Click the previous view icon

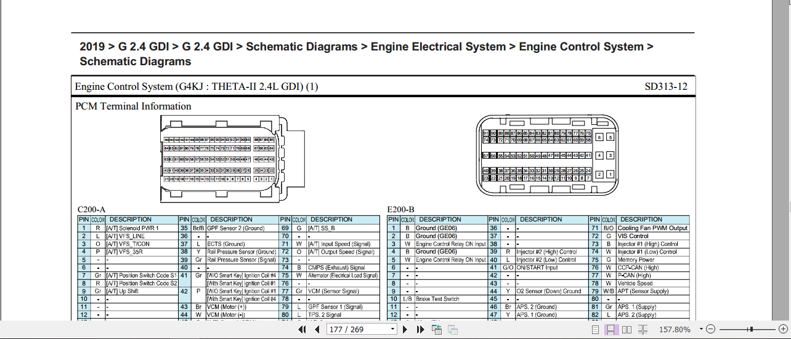point(437,330)
